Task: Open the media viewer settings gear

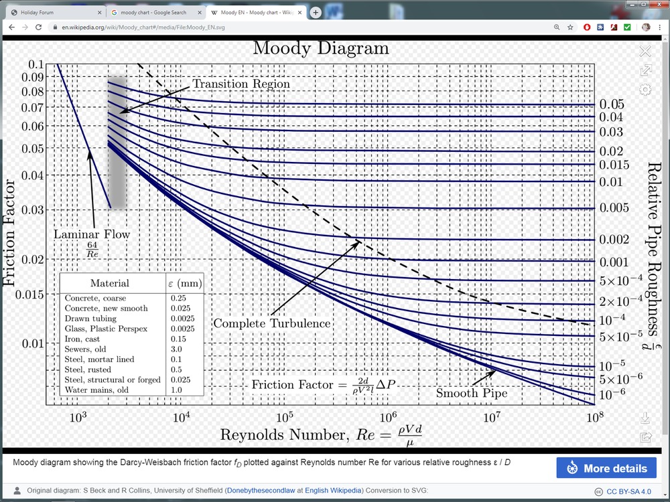Action: click(646, 90)
